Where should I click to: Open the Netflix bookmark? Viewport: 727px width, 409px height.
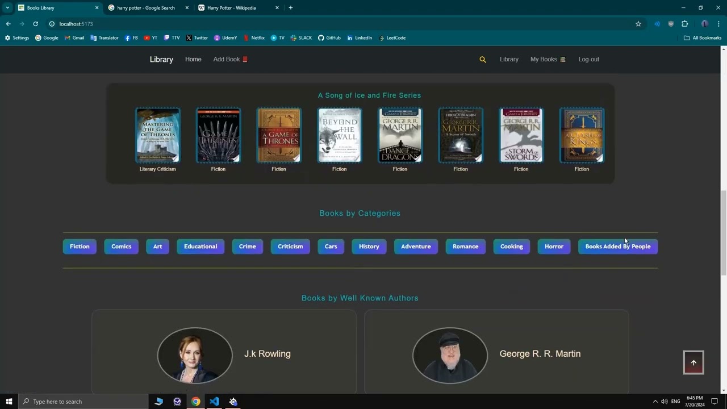(254, 38)
